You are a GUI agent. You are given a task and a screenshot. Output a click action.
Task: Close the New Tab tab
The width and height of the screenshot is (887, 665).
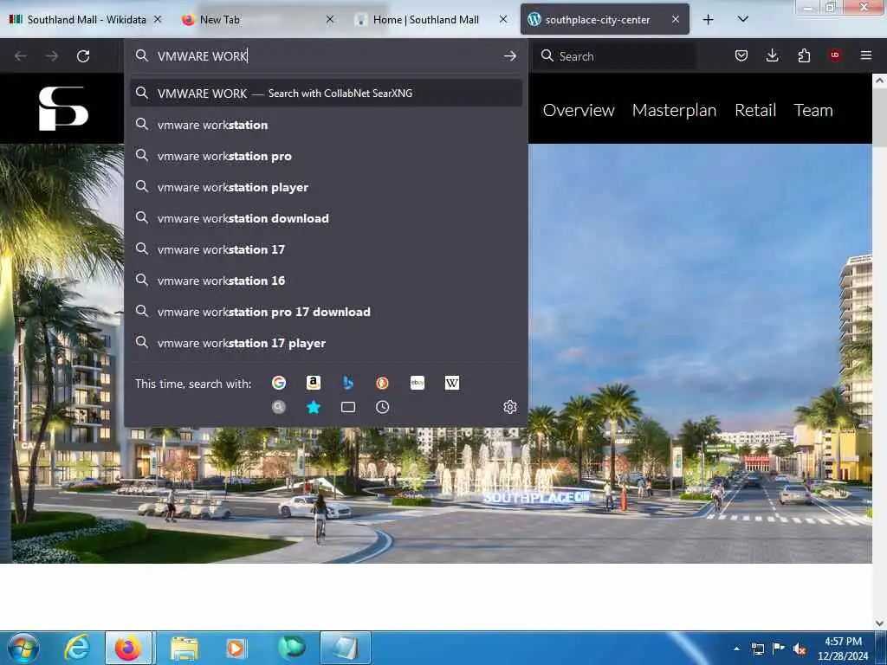click(x=330, y=19)
